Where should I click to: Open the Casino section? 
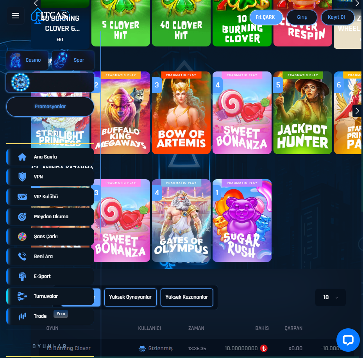pyautogui.click(x=27, y=60)
